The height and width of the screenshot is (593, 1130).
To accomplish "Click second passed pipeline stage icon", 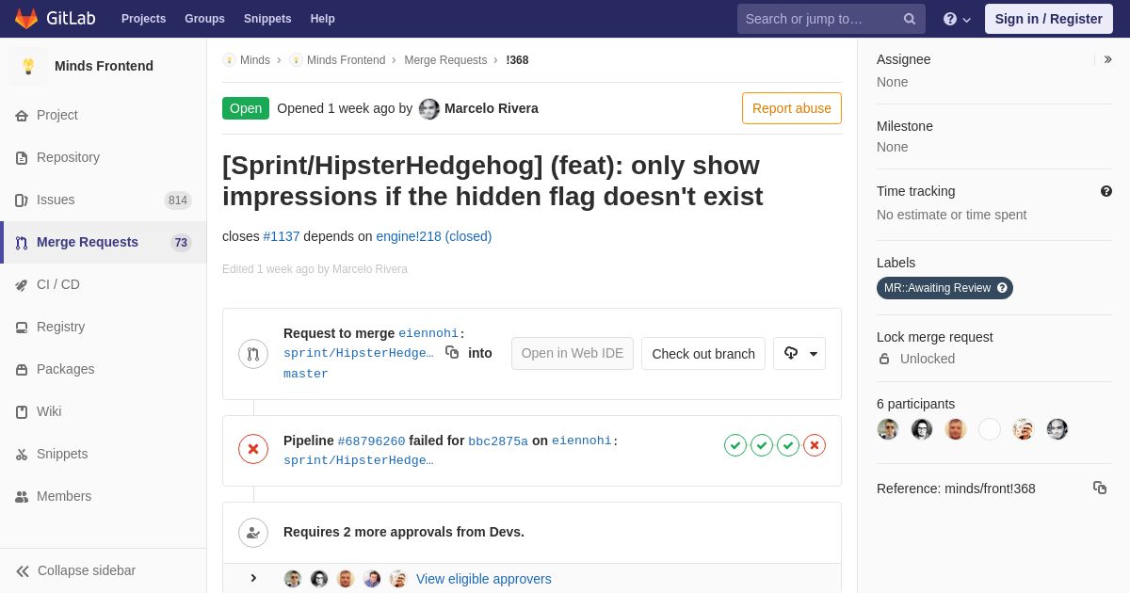I will 762,445.
